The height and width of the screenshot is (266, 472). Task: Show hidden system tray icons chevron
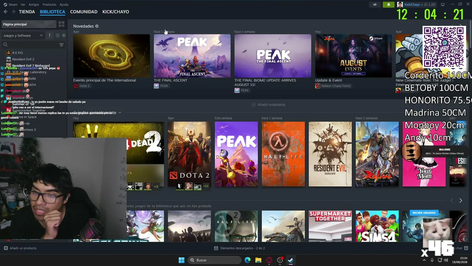click(424, 260)
